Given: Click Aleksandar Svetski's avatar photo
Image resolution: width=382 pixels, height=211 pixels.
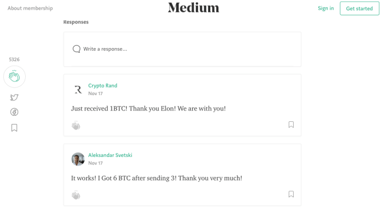Looking at the screenshot, I should (78, 159).
